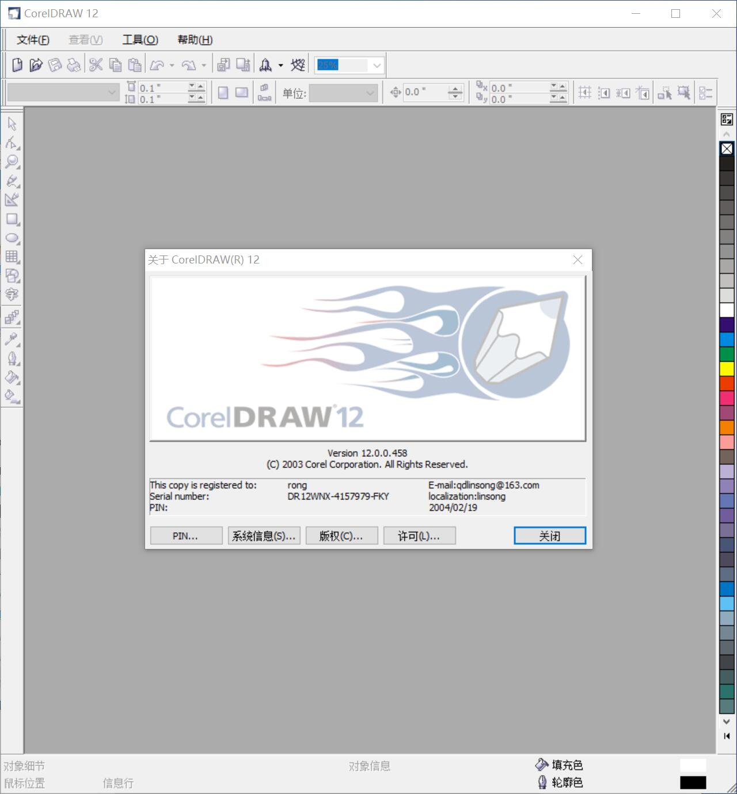This screenshot has height=794, width=737.
Task: Select the Zoom tool in the toolbox
Action: 12,162
